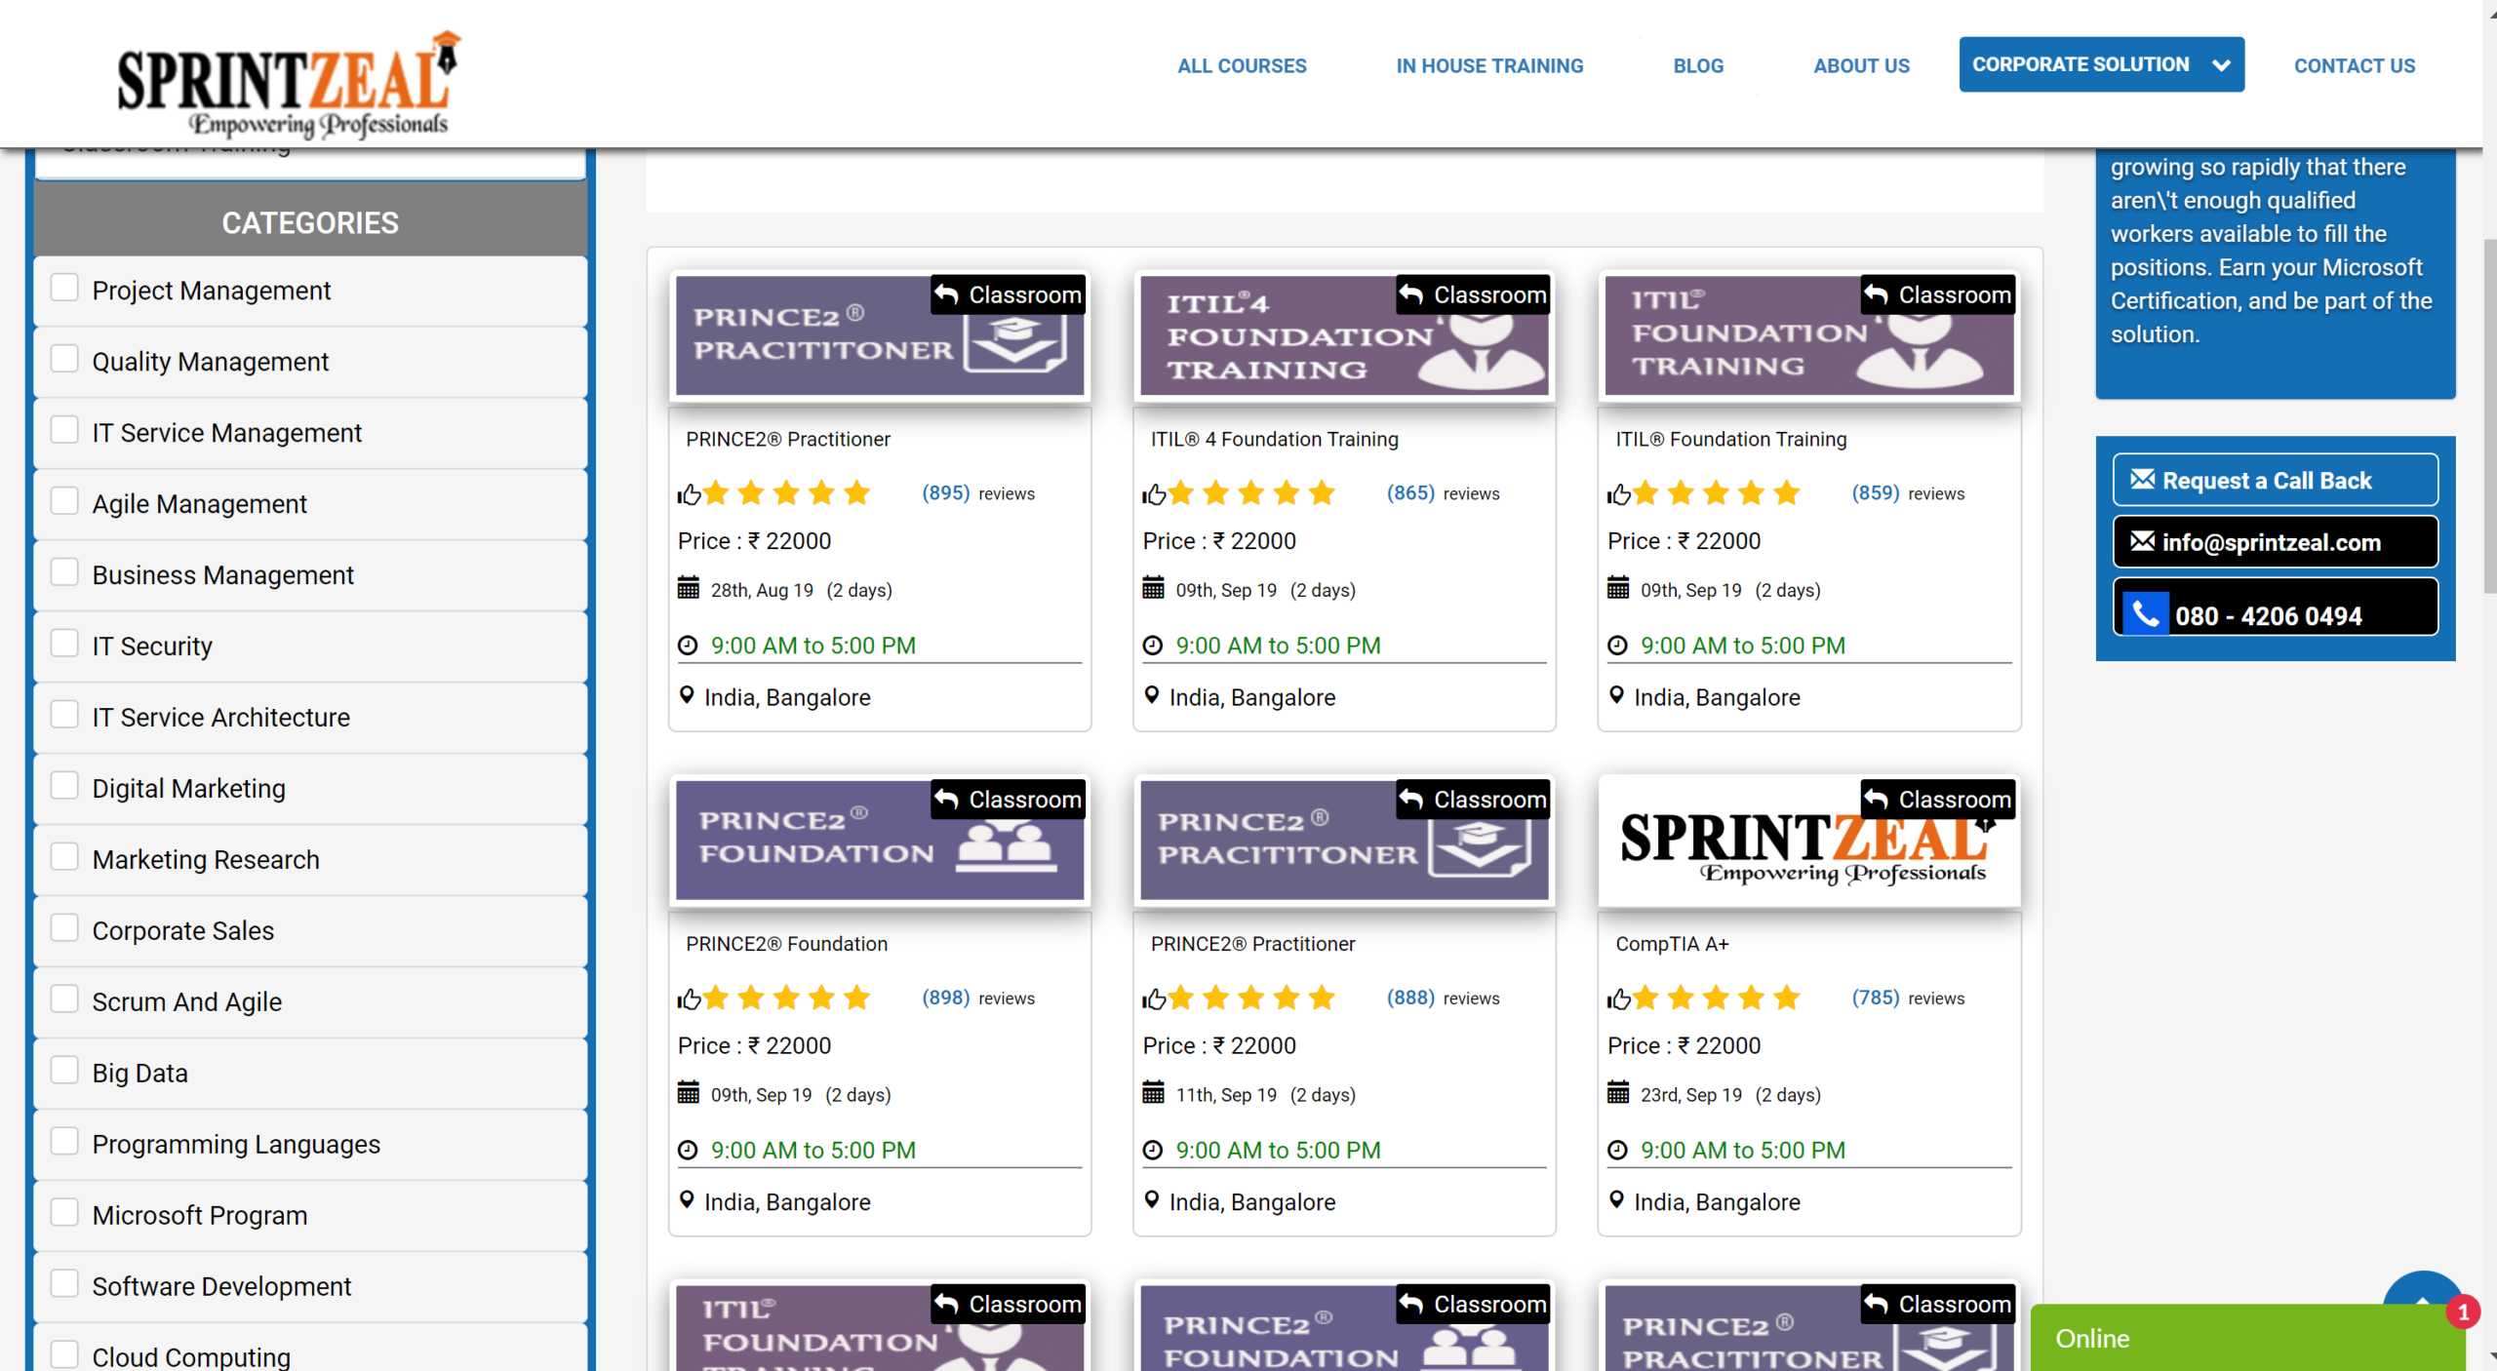
Task: Click the location pin on CompTIA A+ card
Action: coord(1616,1200)
